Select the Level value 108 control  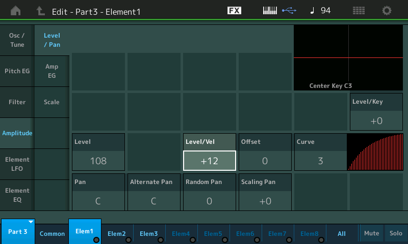98,161
